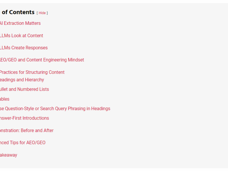Hide the table of contents
The image size is (228, 171).
point(42,13)
